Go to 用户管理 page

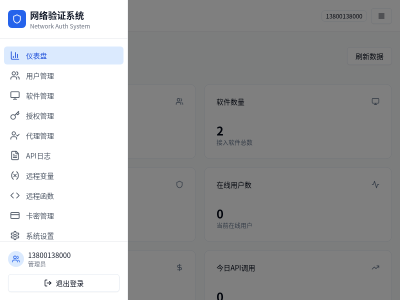click(x=64, y=76)
